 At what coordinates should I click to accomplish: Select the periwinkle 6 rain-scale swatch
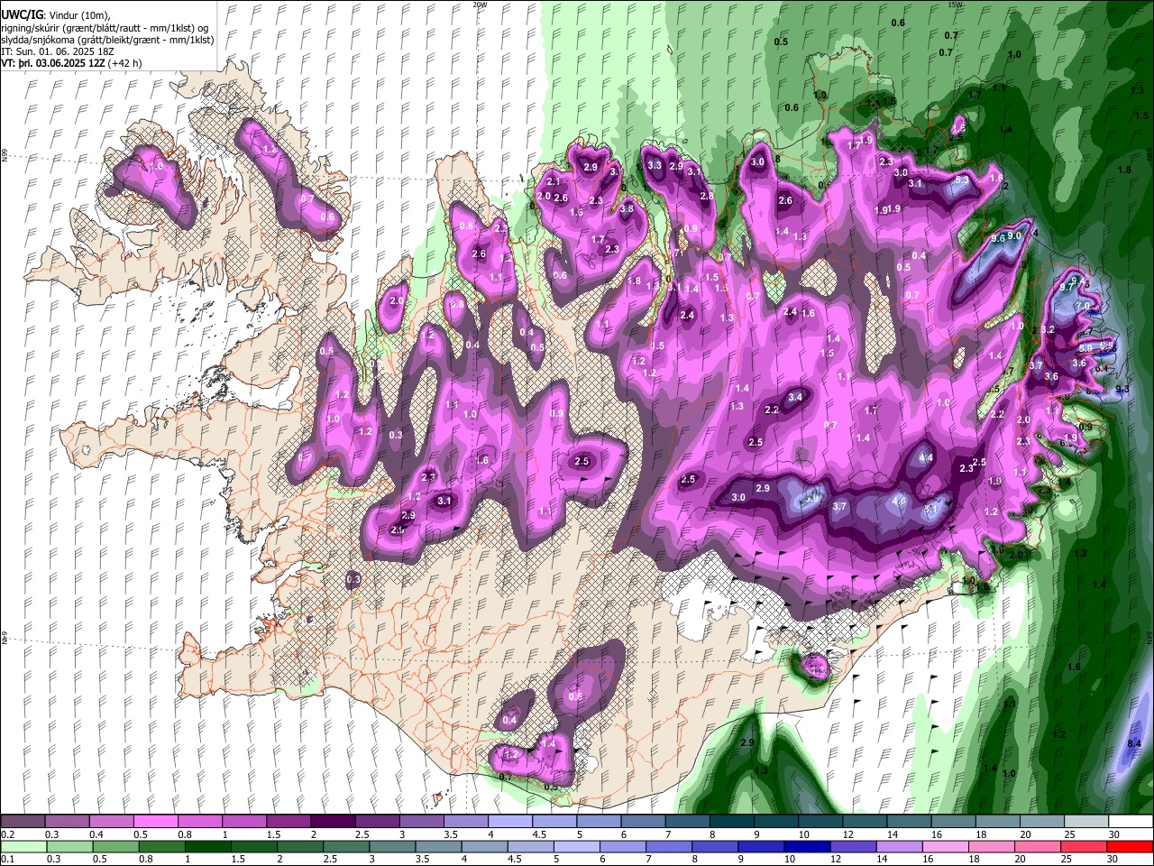pos(622,846)
